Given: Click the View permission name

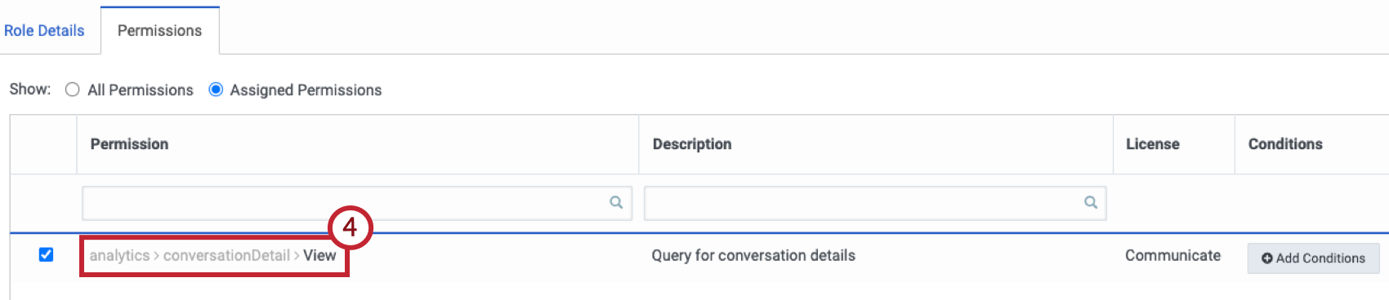Looking at the screenshot, I should (x=319, y=255).
